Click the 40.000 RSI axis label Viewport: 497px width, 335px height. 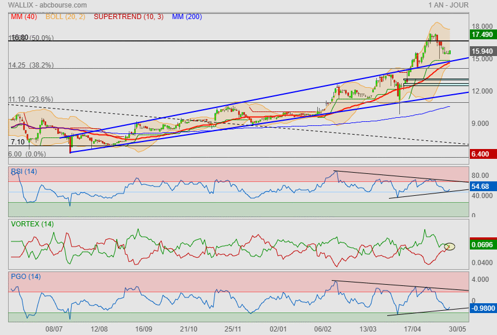point(482,196)
